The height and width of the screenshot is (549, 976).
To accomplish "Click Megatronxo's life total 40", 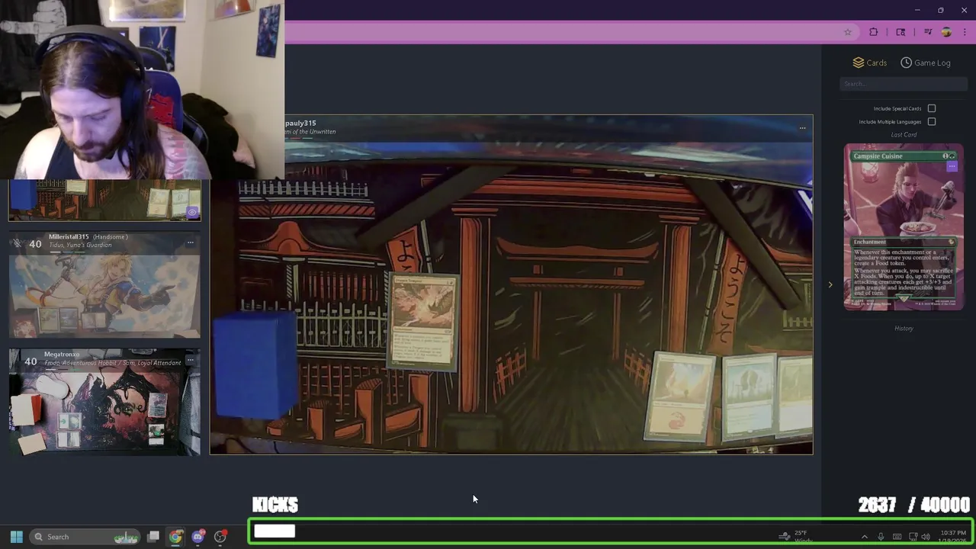I will (x=30, y=361).
